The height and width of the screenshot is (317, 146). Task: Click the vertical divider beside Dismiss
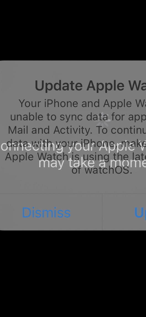102,212
